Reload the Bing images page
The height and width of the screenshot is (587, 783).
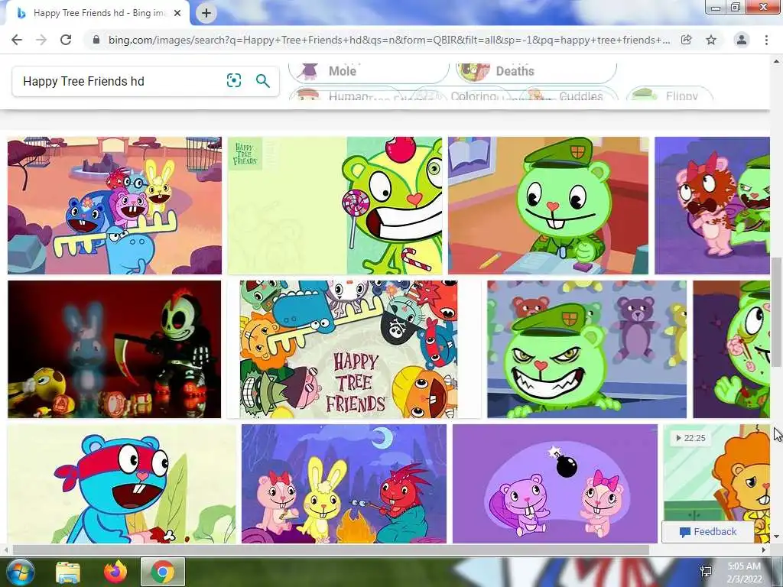(x=66, y=40)
